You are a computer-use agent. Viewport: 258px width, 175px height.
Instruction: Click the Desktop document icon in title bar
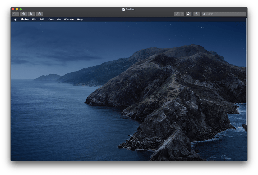pyautogui.click(x=124, y=9)
